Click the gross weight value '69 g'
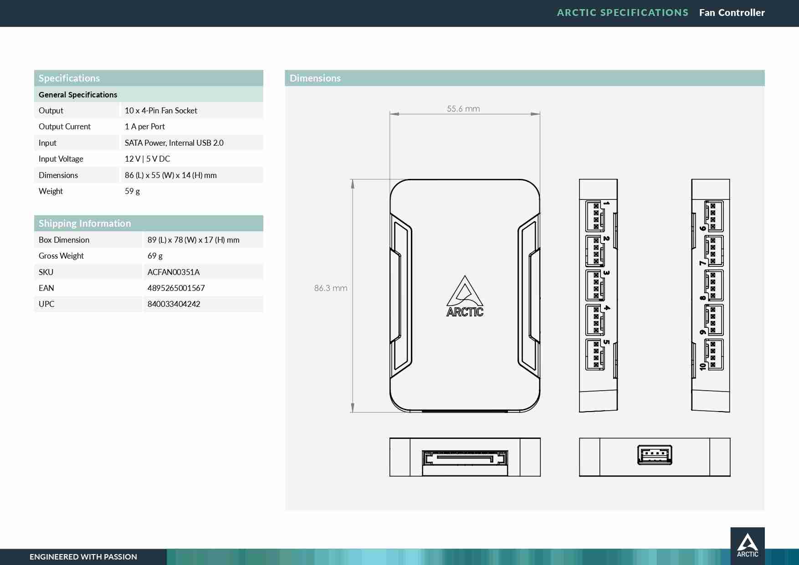 155,256
